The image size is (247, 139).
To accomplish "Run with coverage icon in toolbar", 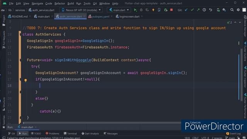I will [147, 10].
